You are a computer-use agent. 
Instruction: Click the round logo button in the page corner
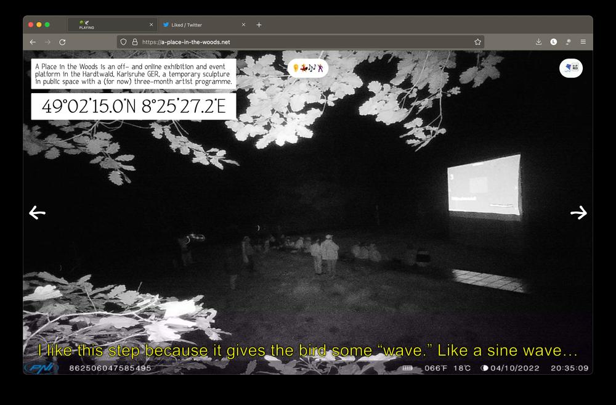click(571, 68)
